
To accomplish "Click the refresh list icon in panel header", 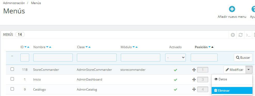I will pyautogui.click(x=241, y=35).
